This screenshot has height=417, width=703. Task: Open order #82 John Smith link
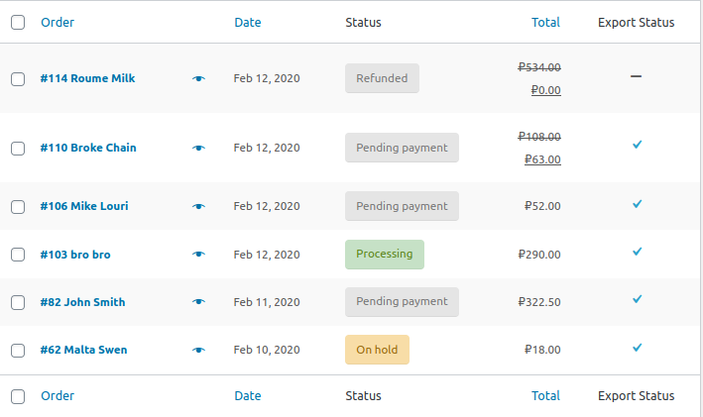pos(82,302)
